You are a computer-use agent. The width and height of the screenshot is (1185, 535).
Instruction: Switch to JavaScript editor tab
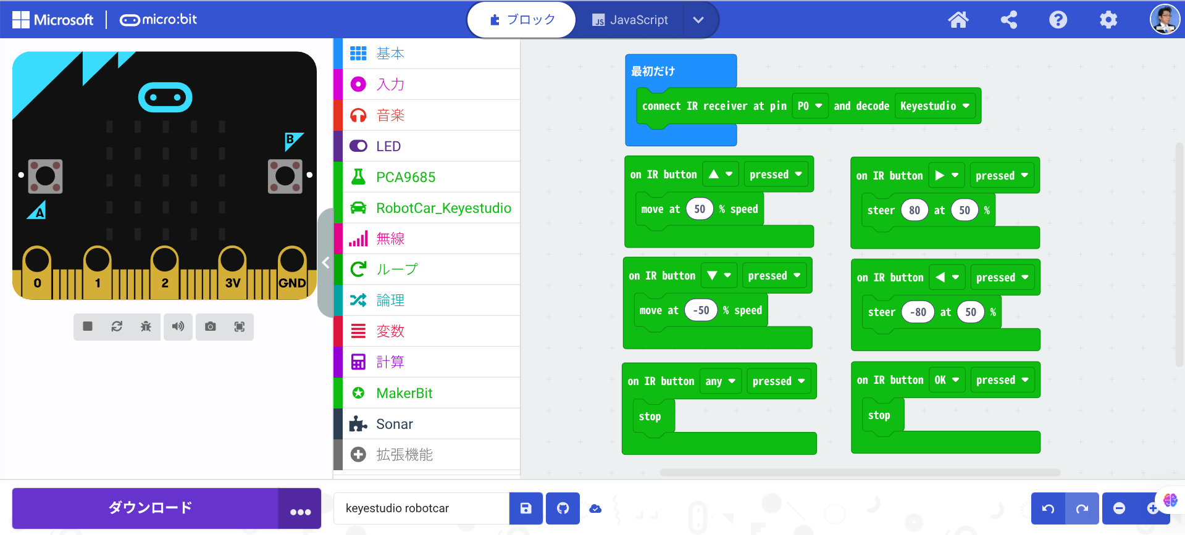[x=630, y=20]
